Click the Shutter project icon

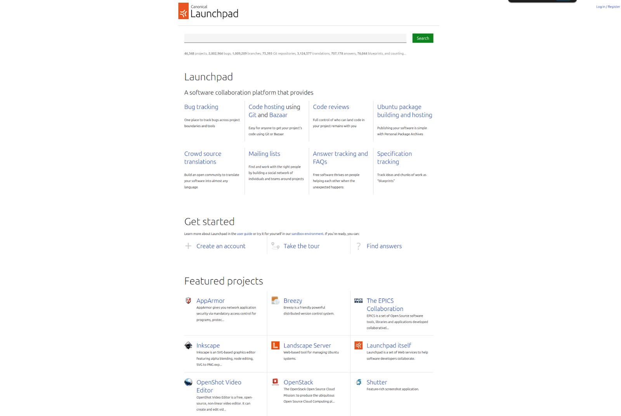pos(358,382)
